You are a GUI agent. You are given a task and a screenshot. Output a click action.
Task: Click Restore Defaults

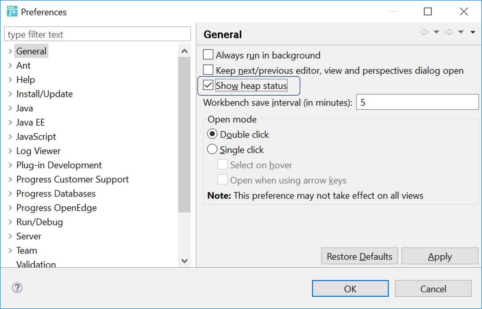point(359,256)
